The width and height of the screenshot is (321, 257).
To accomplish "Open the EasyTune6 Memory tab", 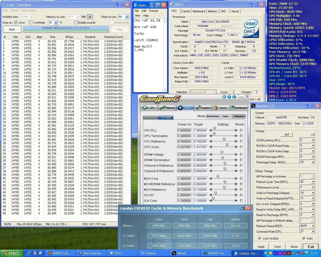I will point(167,108).
